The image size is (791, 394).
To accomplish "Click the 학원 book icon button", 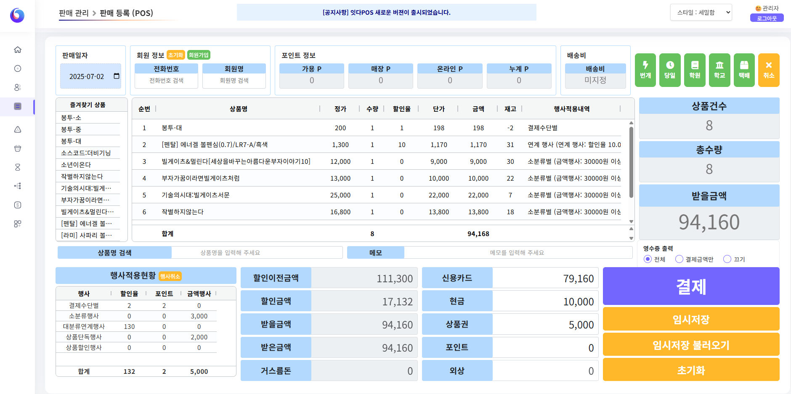I will coord(695,70).
